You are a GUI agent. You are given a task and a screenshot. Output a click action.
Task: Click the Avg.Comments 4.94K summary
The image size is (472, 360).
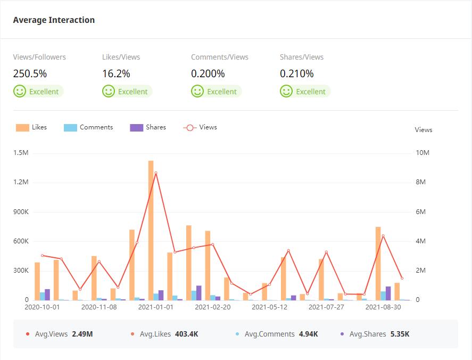(276, 334)
